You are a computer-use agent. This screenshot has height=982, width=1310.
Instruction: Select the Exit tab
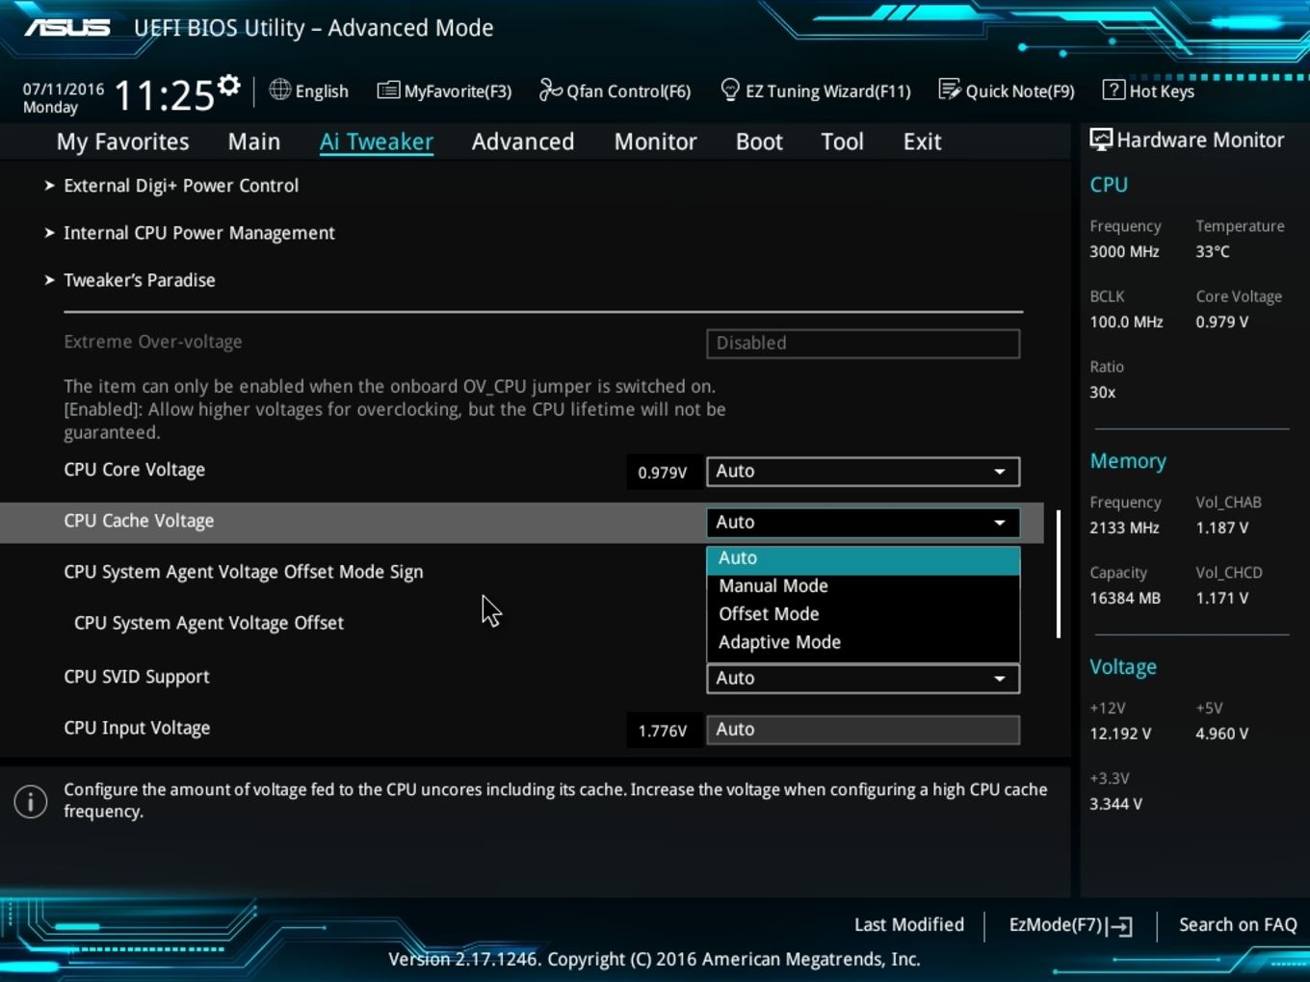pos(922,142)
